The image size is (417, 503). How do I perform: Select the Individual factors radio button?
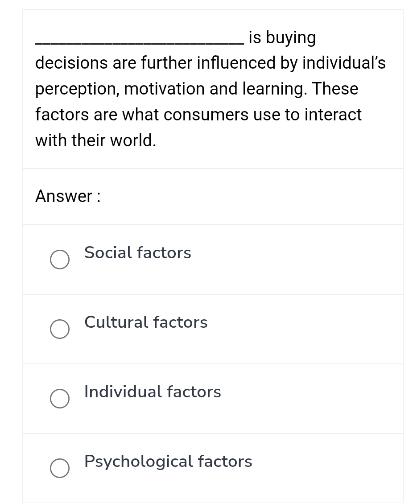[x=60, y=399]
